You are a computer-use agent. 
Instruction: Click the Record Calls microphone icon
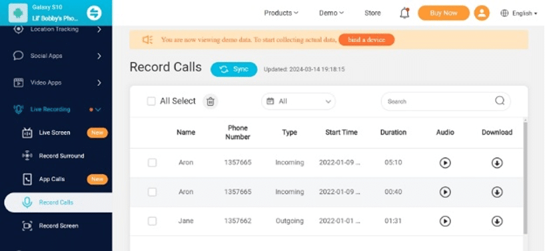click(27, 202)
